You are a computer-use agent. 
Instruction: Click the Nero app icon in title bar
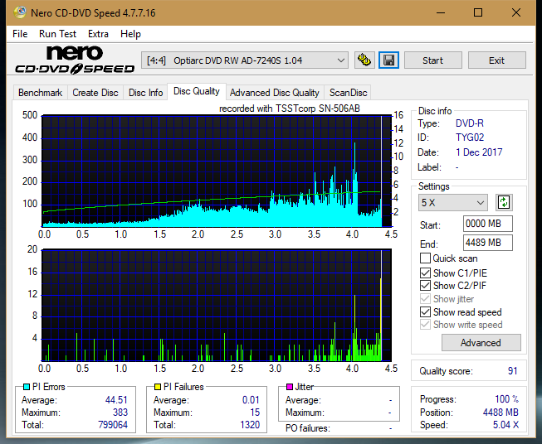[x=20, y=12]
